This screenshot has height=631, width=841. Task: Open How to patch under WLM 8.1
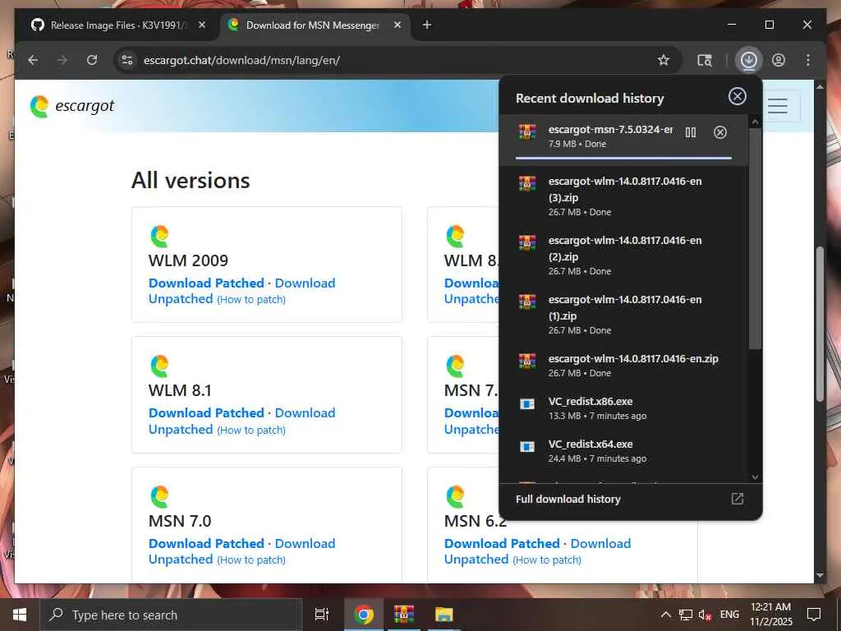point(251,430)
